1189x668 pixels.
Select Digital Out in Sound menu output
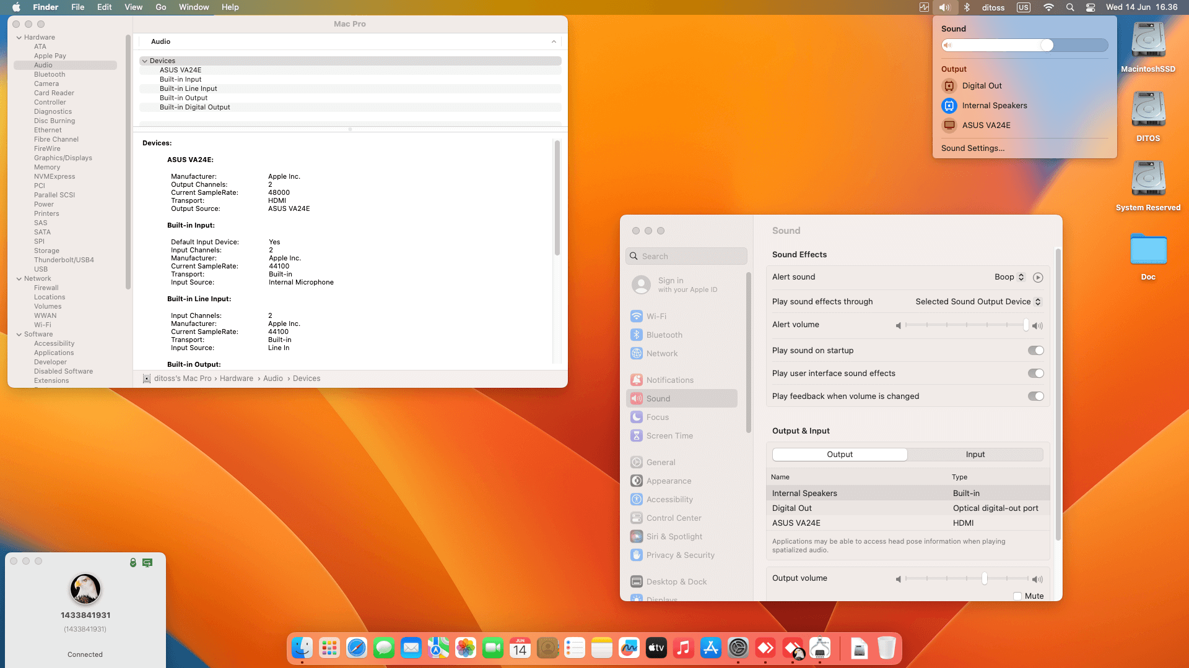1025,86
